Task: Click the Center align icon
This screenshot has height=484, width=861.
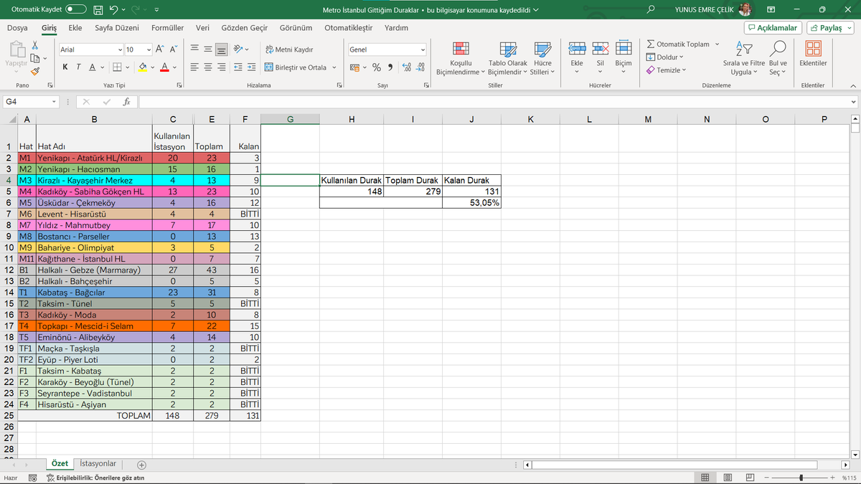Action: coord(208,67)
